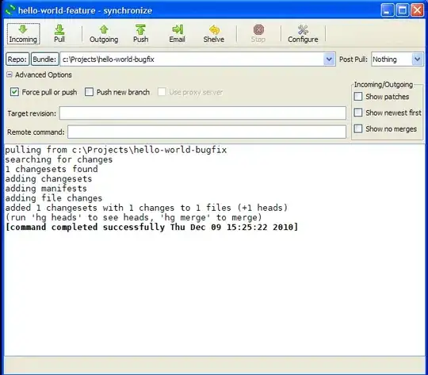Open Post Pull dropdown arrow
Screen dimensions: 428x375
point(418,59)
